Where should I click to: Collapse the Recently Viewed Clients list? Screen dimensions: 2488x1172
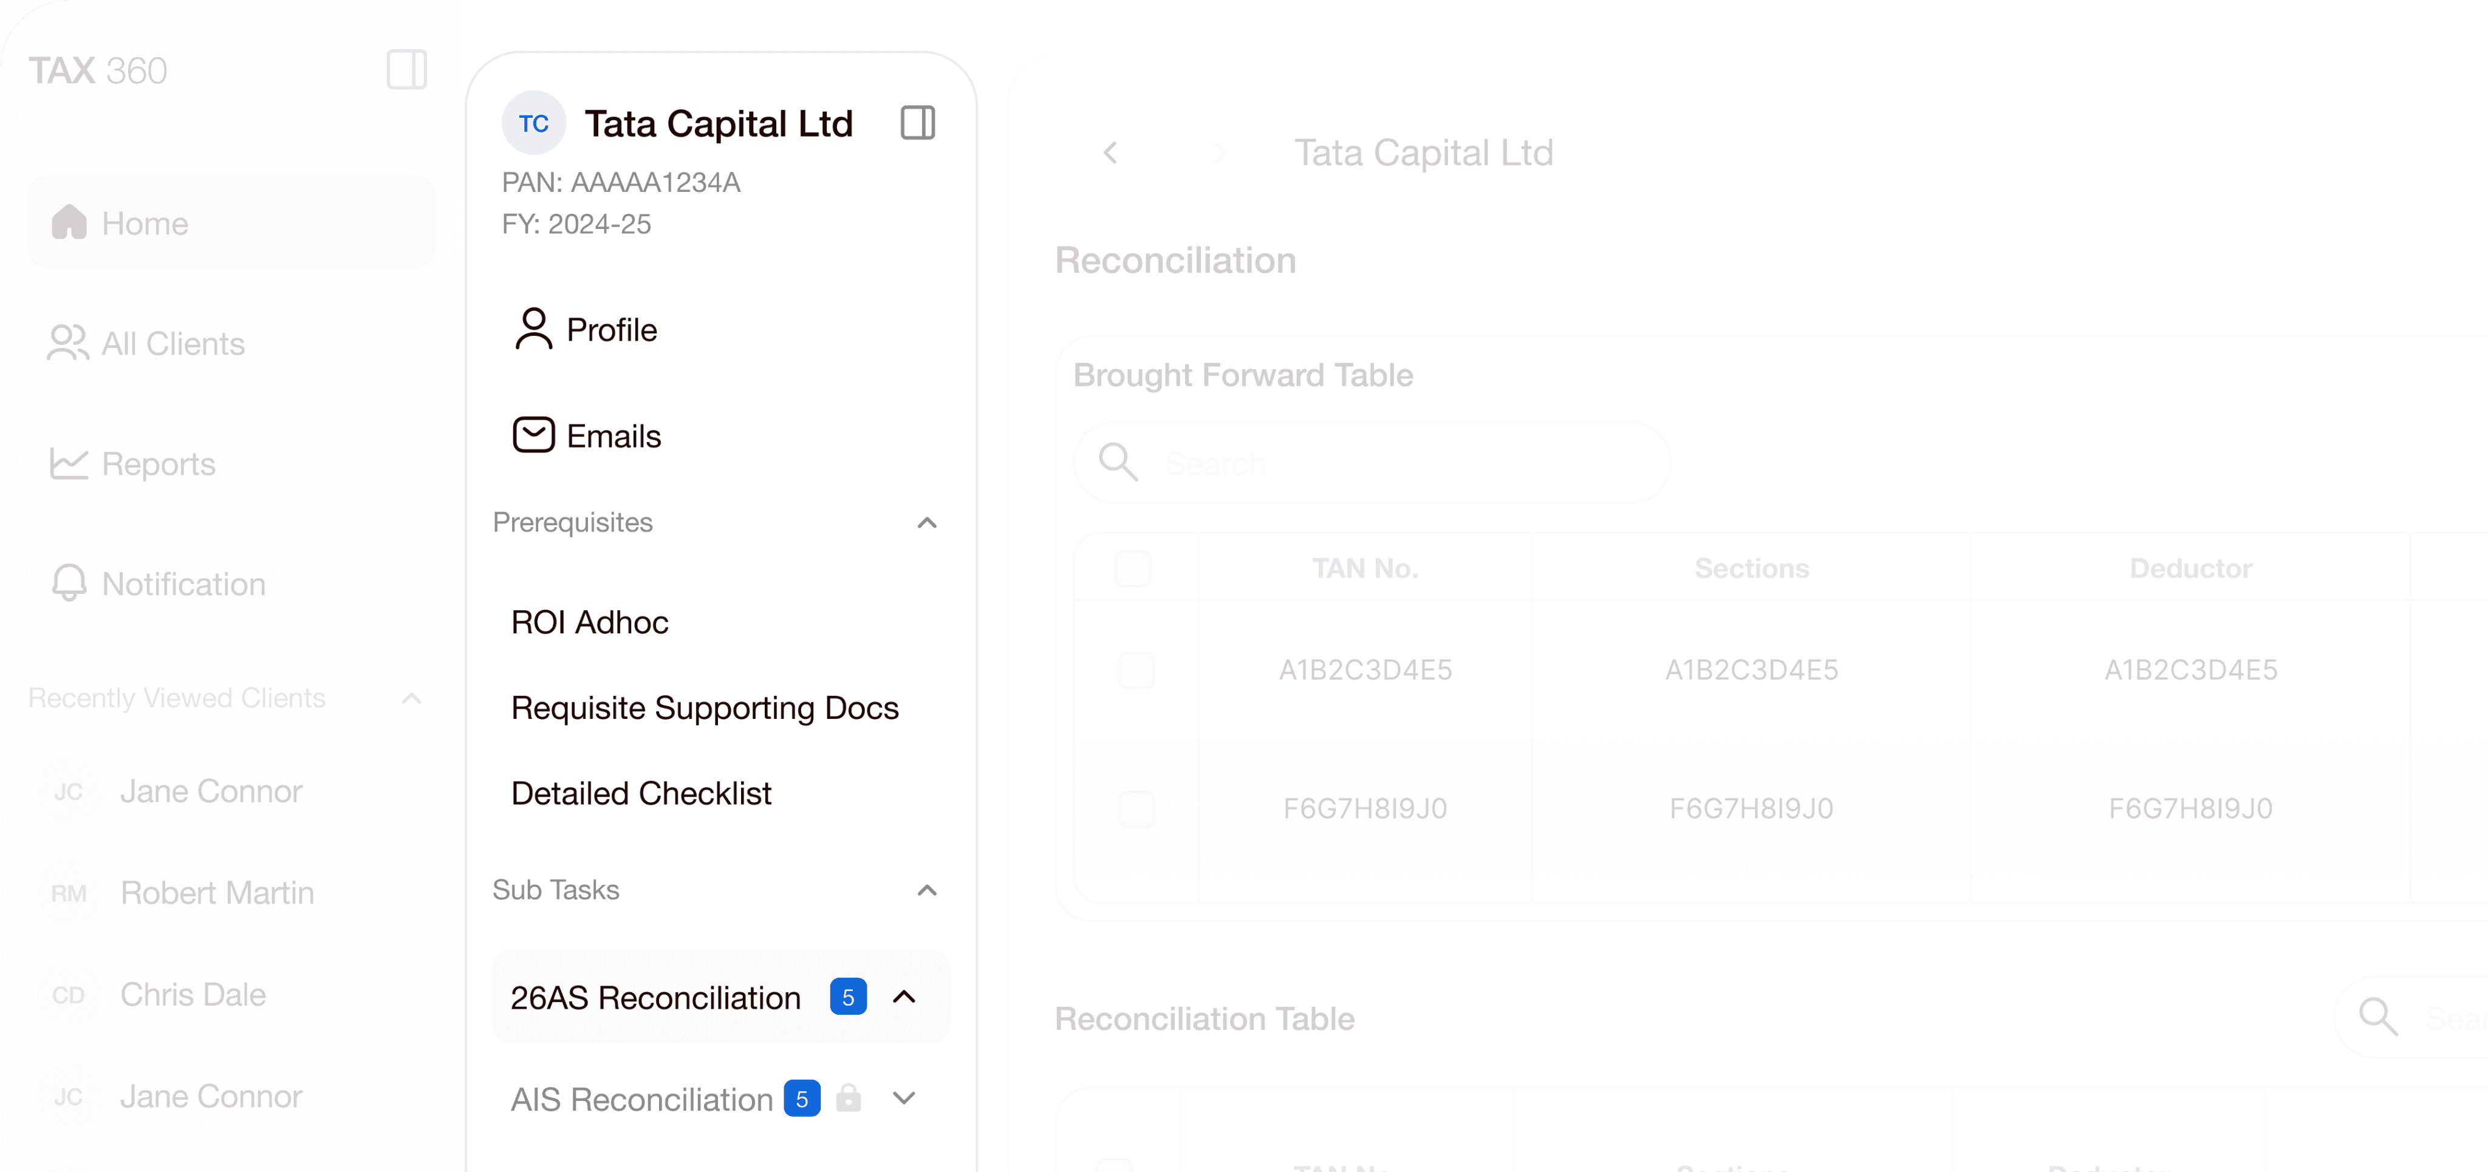coord(411,698)
